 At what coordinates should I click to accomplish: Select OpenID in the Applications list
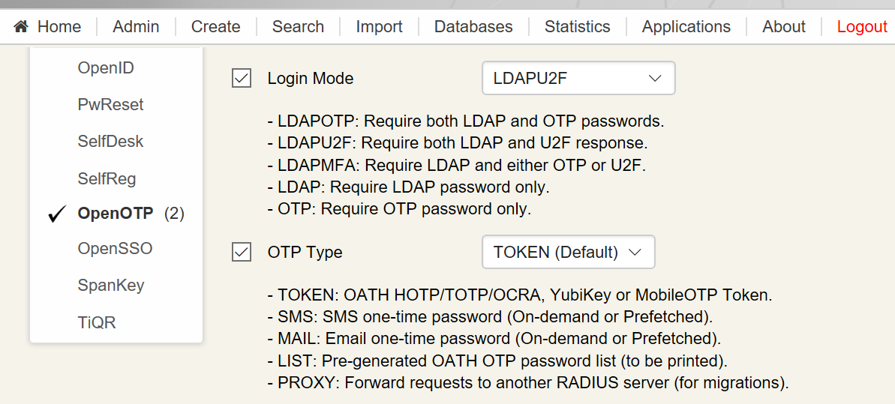pos(106,68)
